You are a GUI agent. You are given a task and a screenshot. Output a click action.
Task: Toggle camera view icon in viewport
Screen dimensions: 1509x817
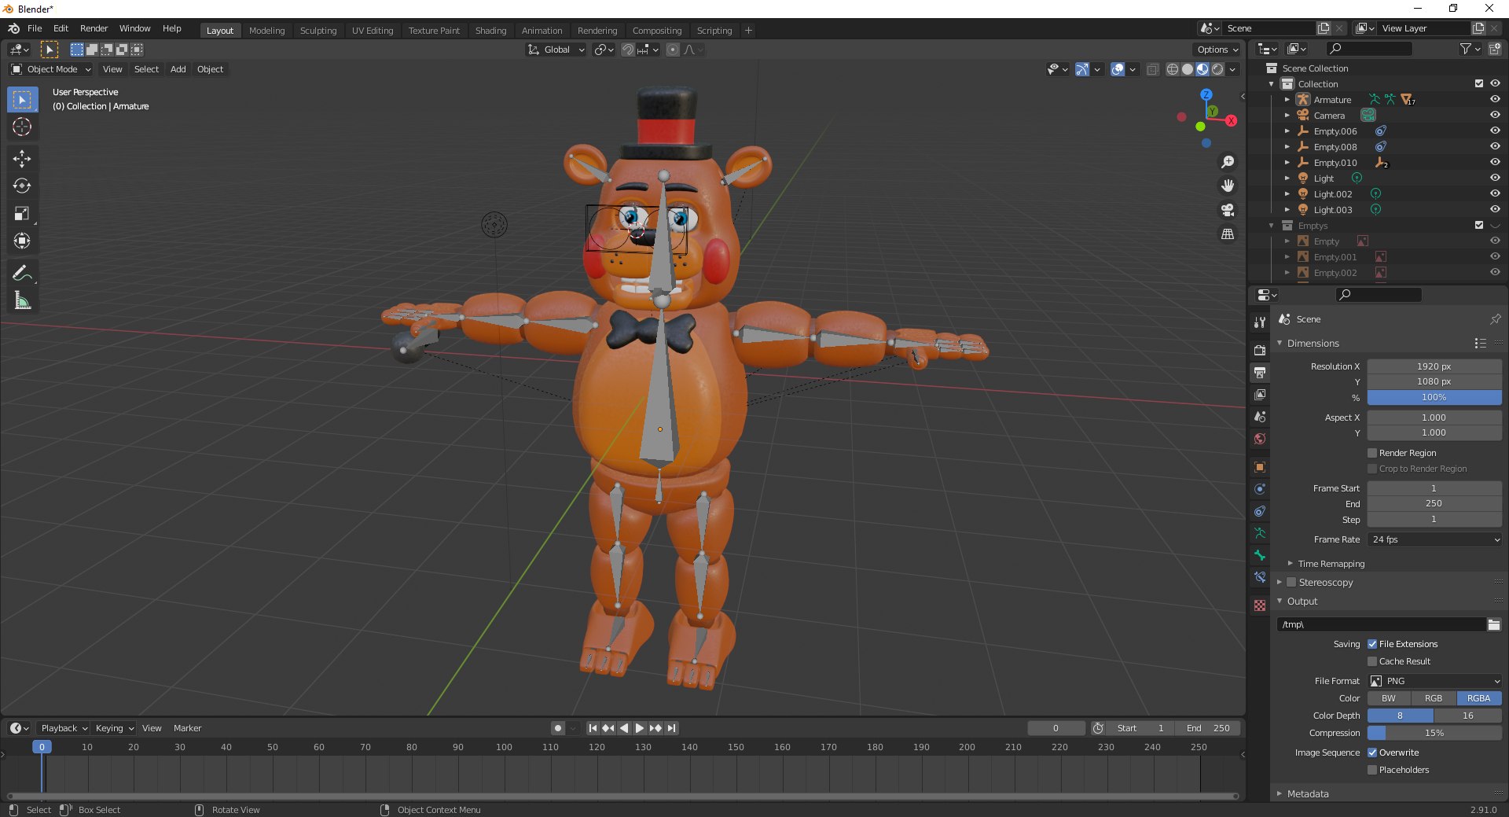1228,210
